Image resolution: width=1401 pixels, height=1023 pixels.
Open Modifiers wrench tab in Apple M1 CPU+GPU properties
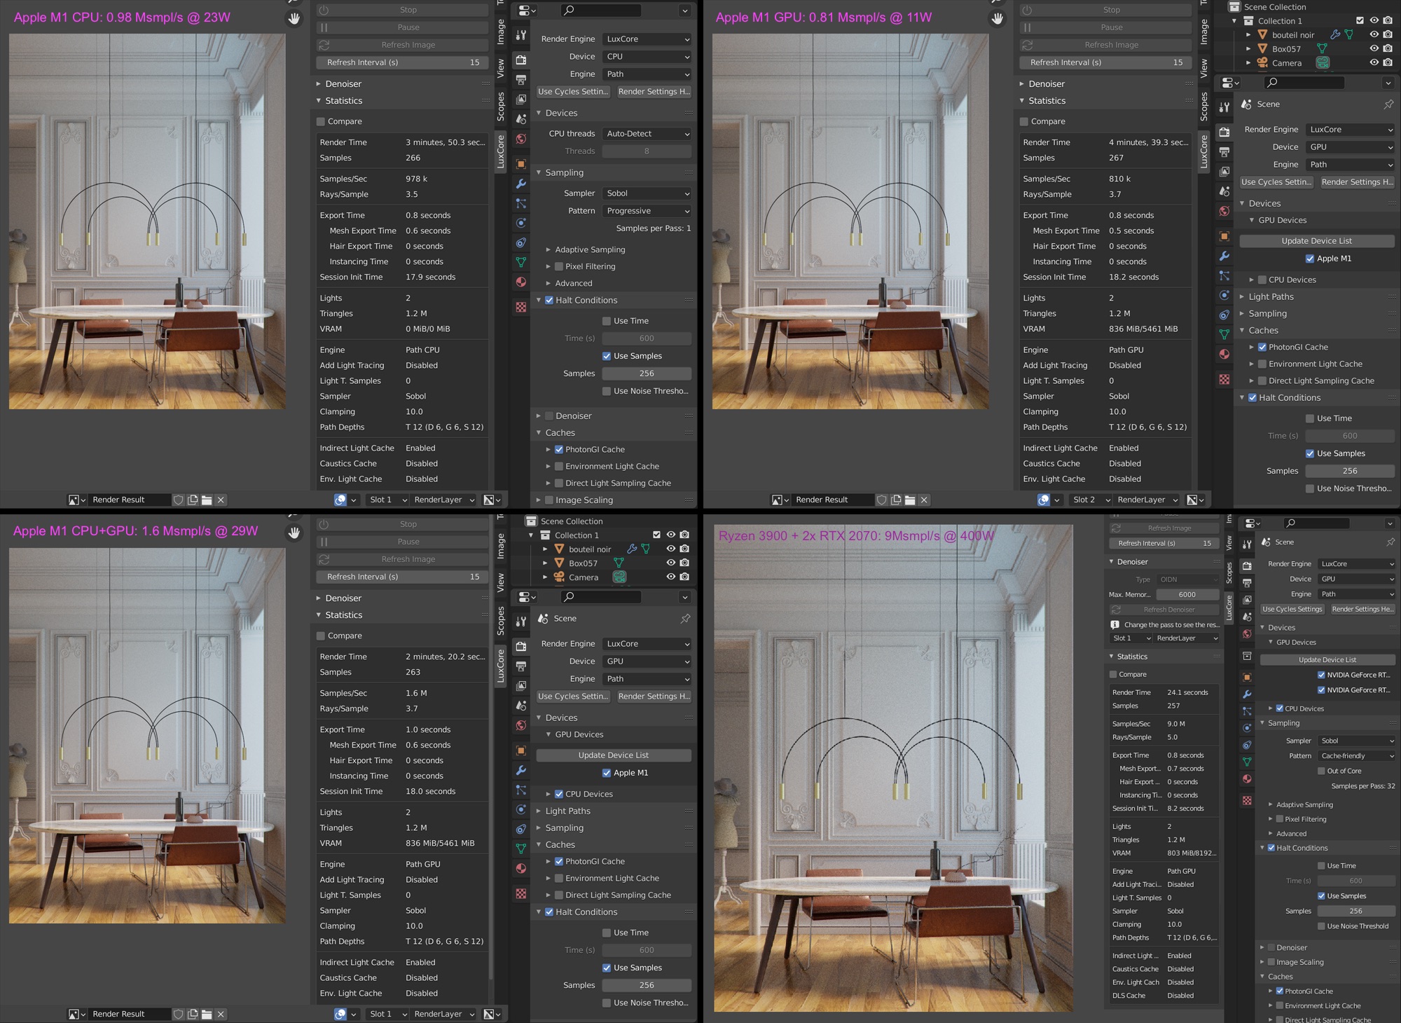click(x=521, y=770)
